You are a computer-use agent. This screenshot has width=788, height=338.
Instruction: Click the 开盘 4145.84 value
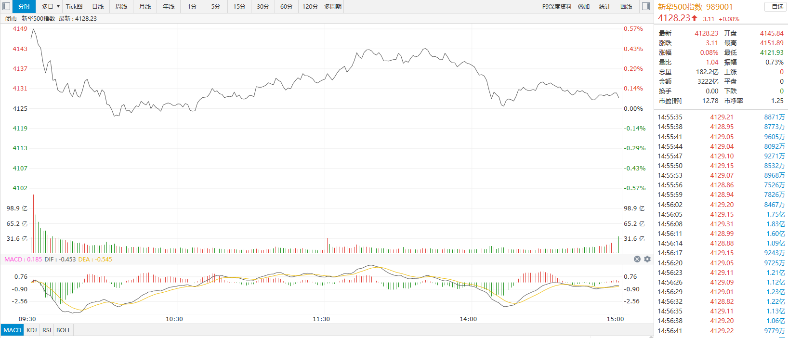(x=772, y=33)
